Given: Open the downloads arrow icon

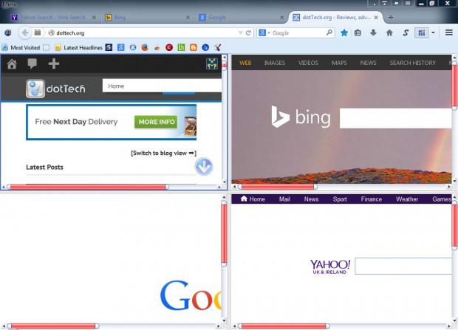Looking at the screenshot, I should click(373, 32).
